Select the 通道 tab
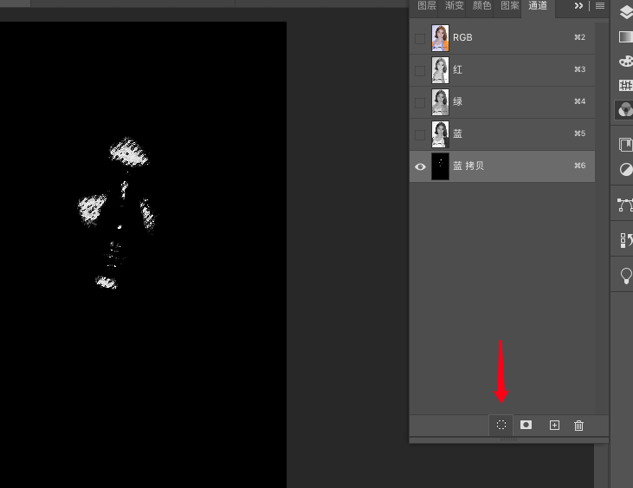This screenshot has width=633, height=488. point(538,6)
